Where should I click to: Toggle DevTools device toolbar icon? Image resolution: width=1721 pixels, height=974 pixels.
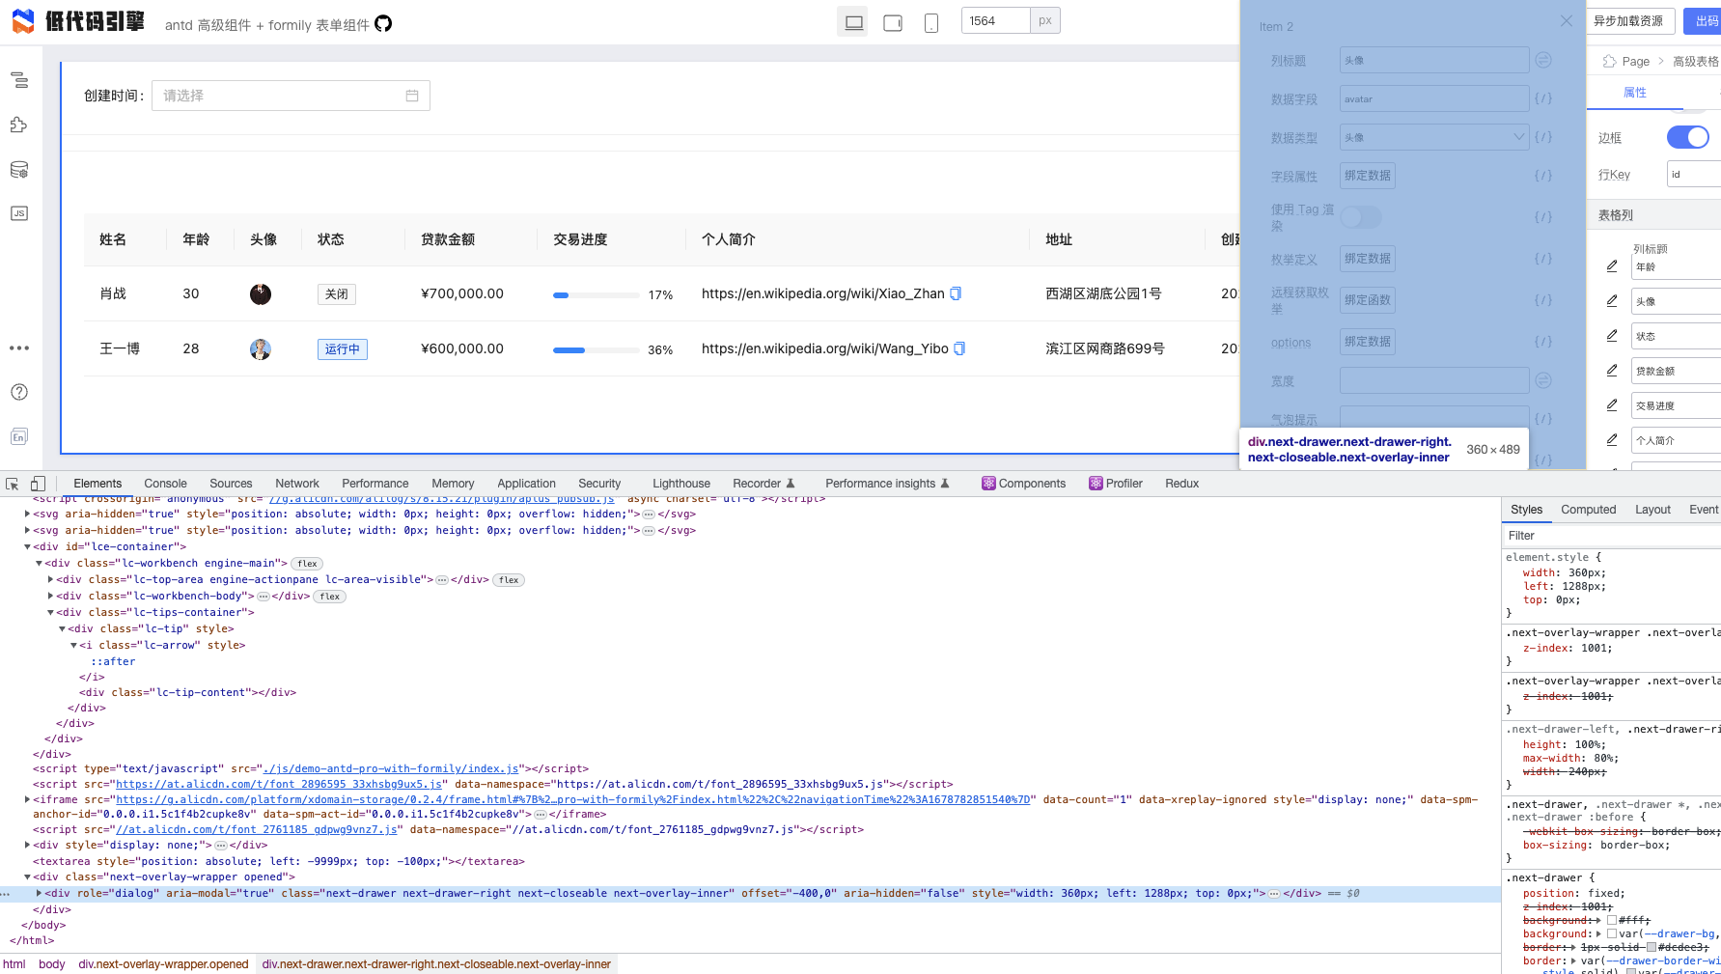(x=38, y=484)
